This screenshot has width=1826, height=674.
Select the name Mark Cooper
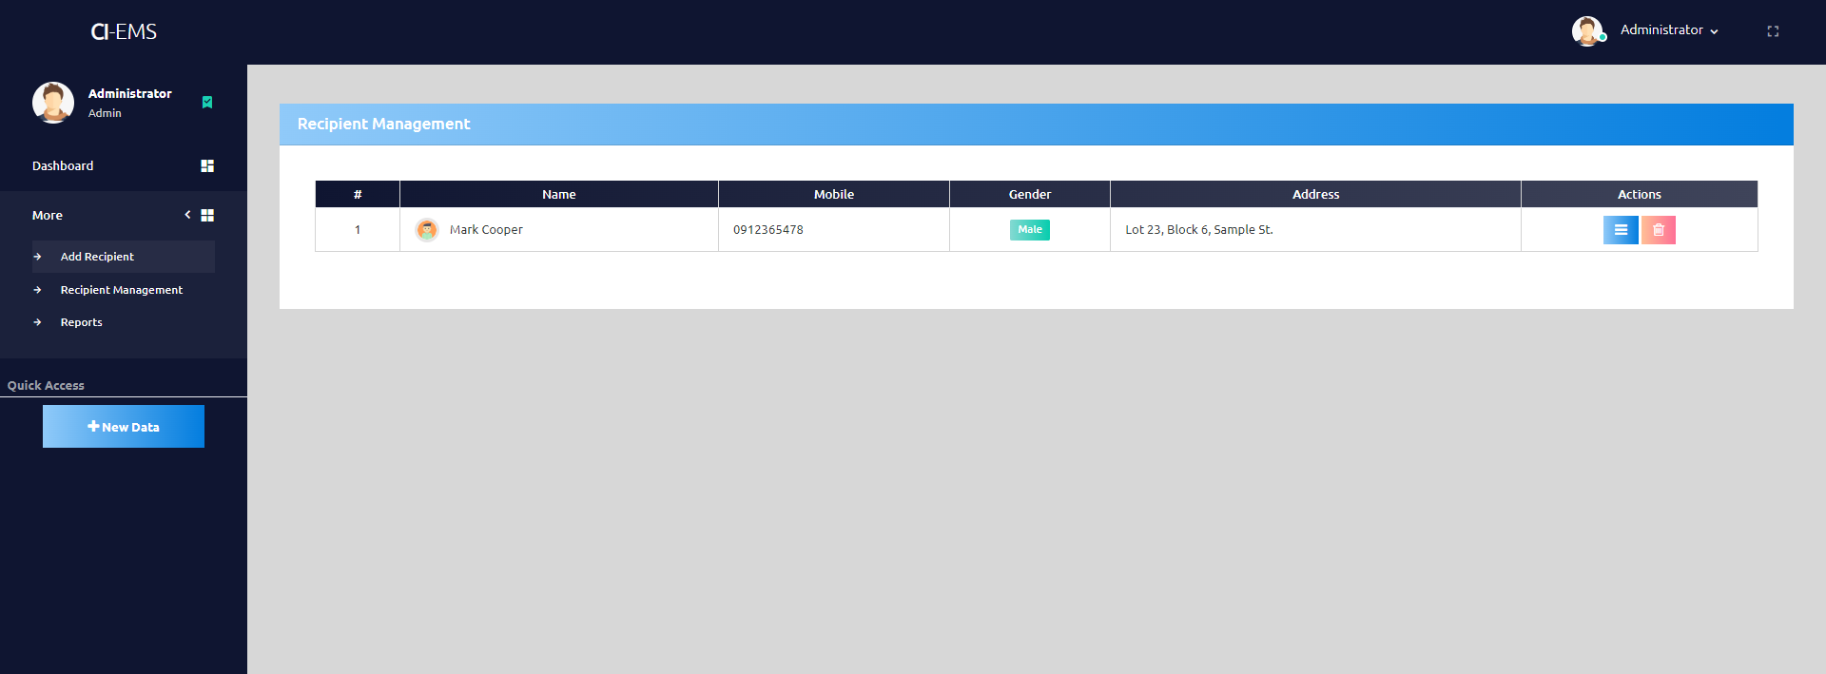point(486,229)
